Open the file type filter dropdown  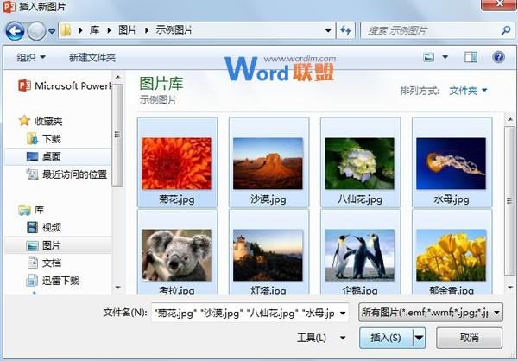pyautogui.click(x=430, y=312)
